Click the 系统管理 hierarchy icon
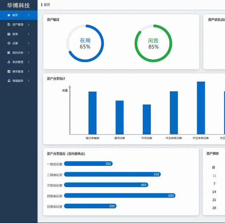The width and height of the screenshot is (225, 223). click(9, 62)
